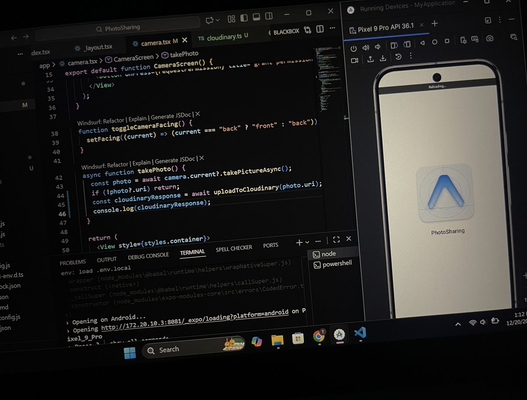527x400 pixels.
Task: Open device UI settings shortcut icon
Action: click(x=463, y=40)
